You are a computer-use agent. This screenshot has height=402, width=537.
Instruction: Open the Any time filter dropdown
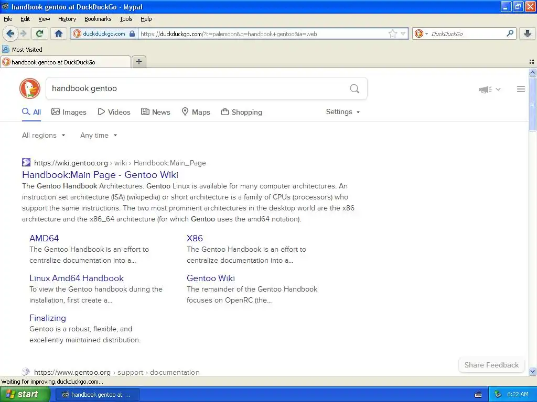[x=99, y=136]
